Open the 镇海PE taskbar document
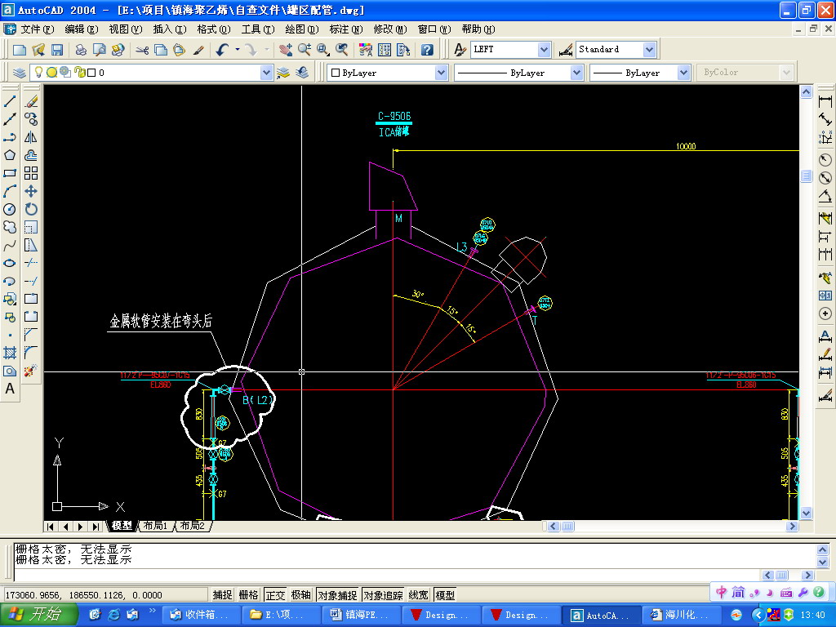Screen dimensions: 836x627 [360, 616]
